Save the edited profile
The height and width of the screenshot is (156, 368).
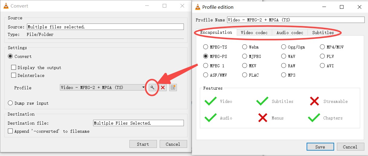point(320,147)
